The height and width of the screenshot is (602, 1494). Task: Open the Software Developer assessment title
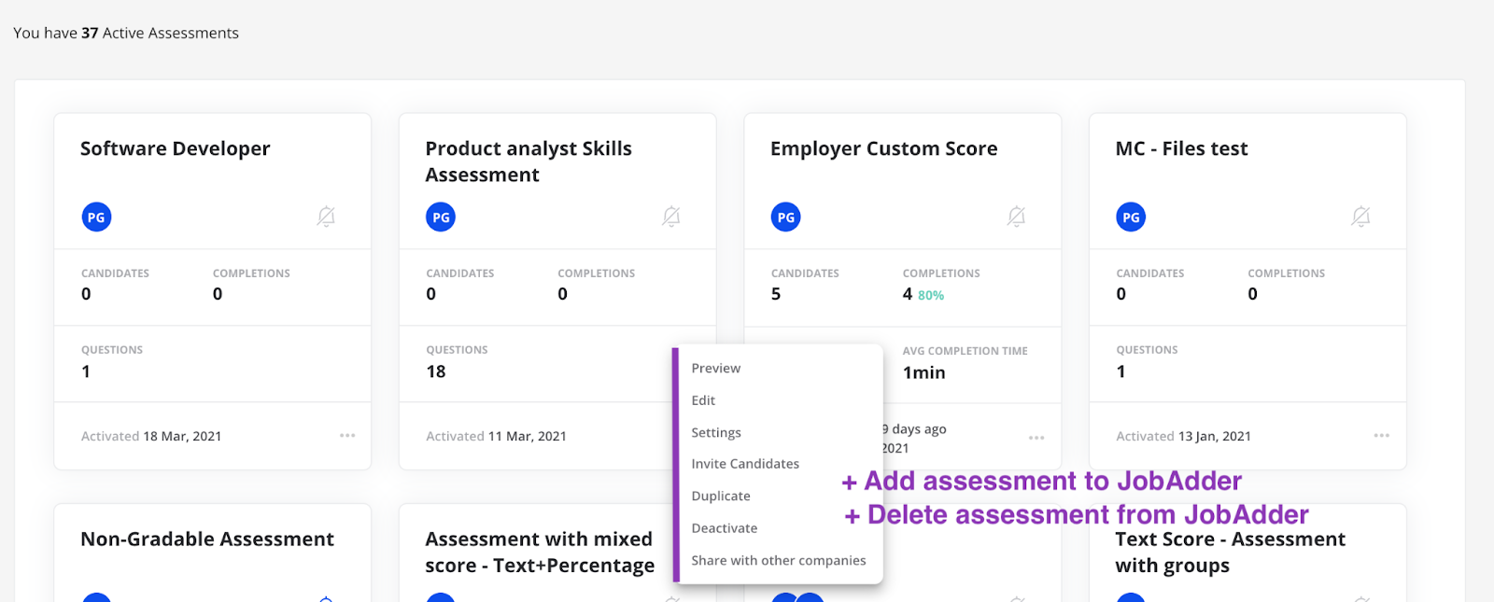pyautogui.click(x=176, y=149)
